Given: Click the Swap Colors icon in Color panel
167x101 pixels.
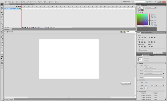Looking at the screenshot, I should pos(143,12).
